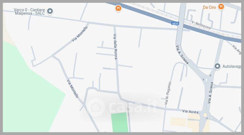Select the upper diagonal Via Montello label

pos(80,34)
